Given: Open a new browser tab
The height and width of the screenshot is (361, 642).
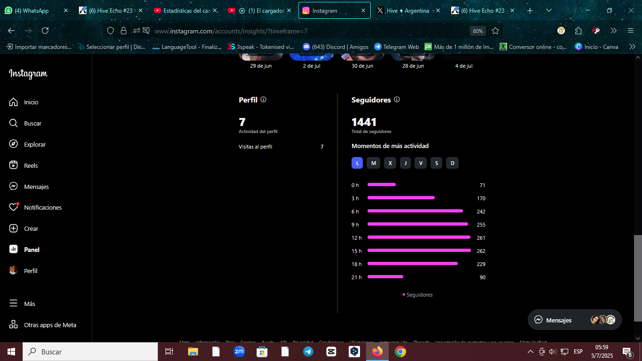Looking at the screenshot, I should point(530,10).
